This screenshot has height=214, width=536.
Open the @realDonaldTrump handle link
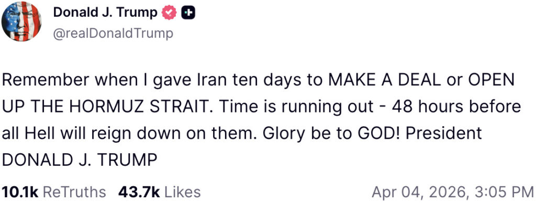(113, 33)
